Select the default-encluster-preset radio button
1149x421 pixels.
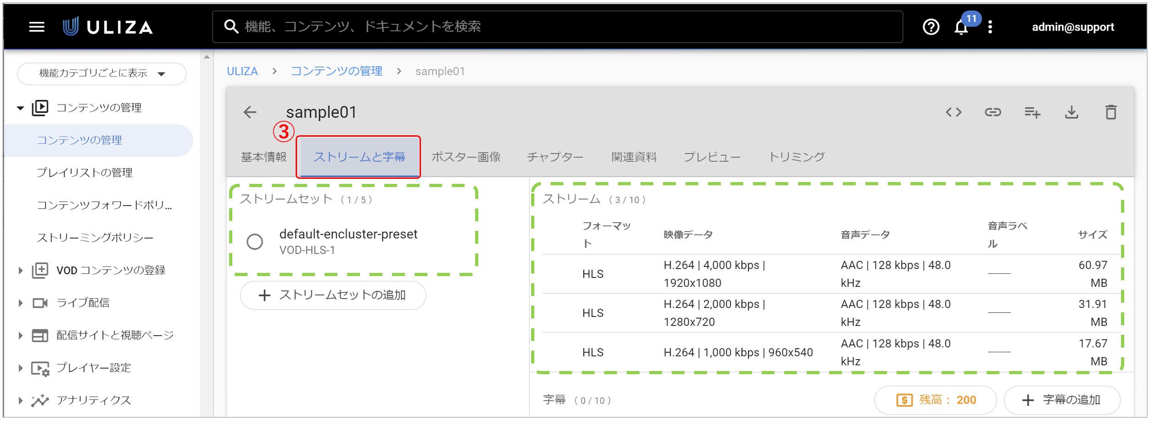coord(255,242)
